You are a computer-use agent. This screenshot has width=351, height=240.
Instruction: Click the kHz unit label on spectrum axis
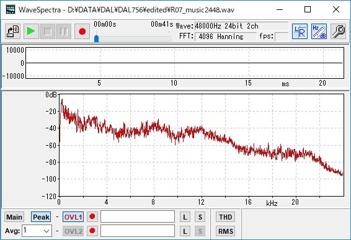coord(272,203)
